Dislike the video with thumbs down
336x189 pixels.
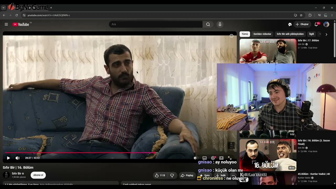pyautogui.click(x=172, y=175)
